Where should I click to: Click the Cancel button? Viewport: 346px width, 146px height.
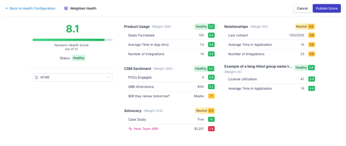click(x=302, y=9)
